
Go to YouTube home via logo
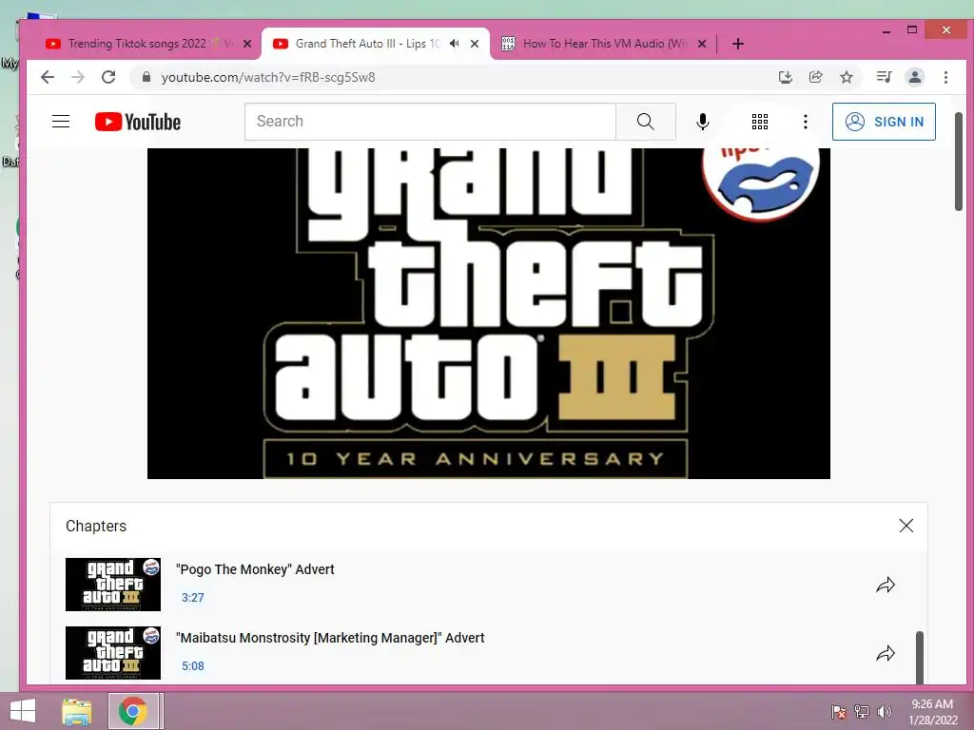click(138, 122)
